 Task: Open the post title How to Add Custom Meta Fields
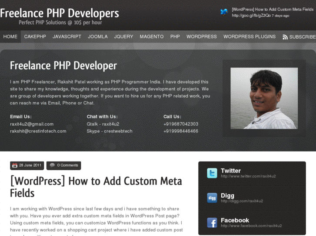coord(96,187)
